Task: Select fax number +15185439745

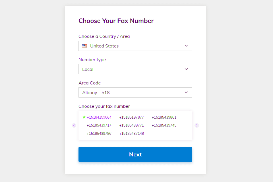Action: [x=164, y=125]
